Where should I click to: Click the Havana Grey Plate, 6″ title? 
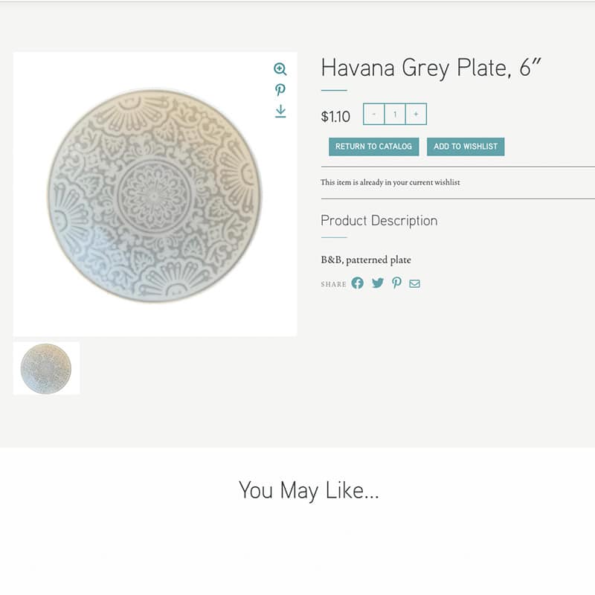pyautogui.click(x=431, y=68)
